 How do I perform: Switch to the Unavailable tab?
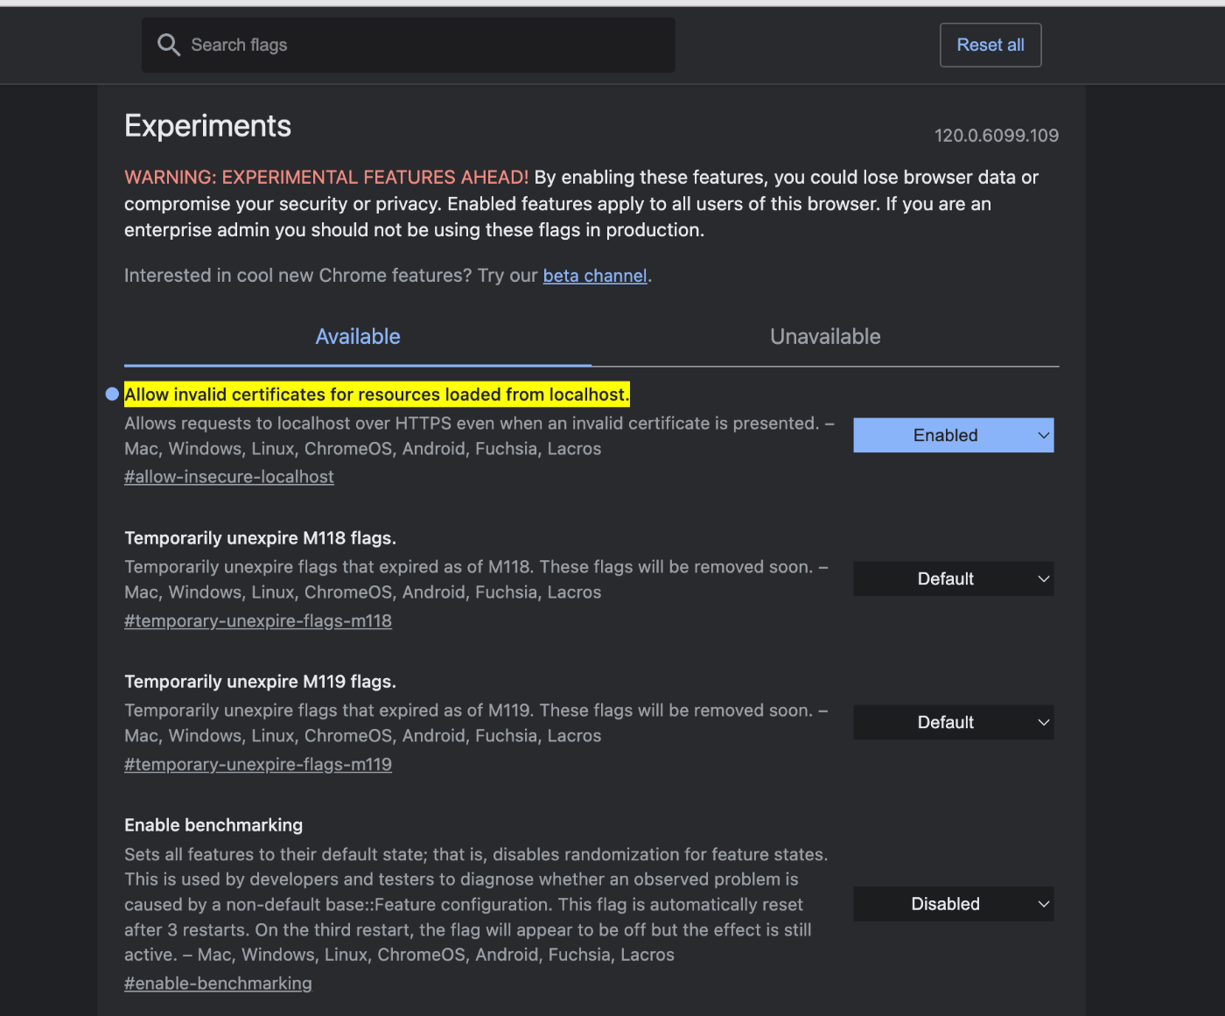pos(824,336)
